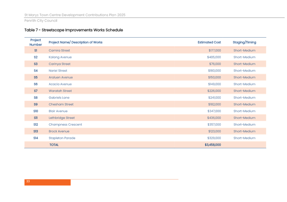The height and width of the screenshot is (202, 287).
Task: Click Short-Medium staging for Camira Street
Action: pos(244,50)
